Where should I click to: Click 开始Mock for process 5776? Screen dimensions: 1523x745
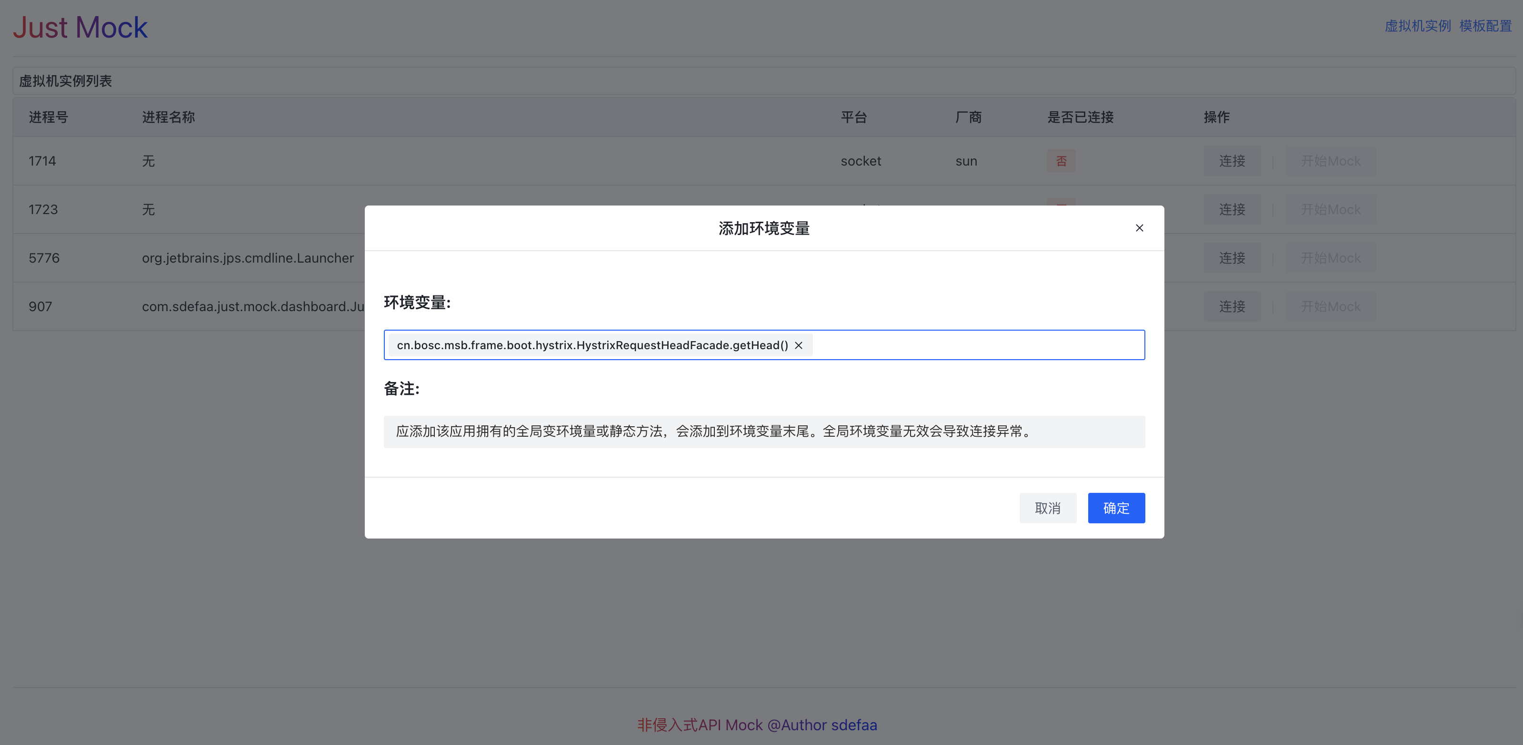click(x=1331, y=257)
